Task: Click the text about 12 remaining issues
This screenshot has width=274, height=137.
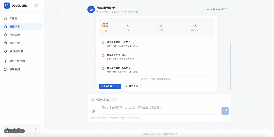Action: coord(156,79)
